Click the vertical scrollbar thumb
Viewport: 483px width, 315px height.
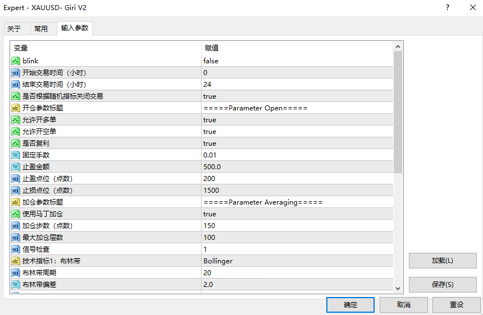tap(398, 112)
